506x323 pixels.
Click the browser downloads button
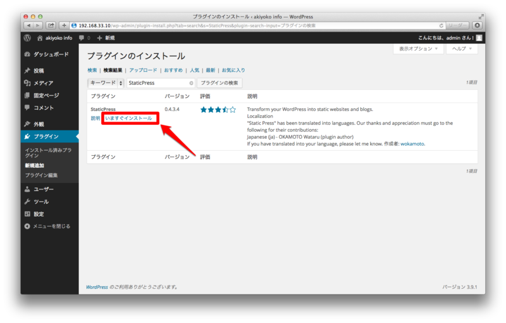click(x=478, y=25)
